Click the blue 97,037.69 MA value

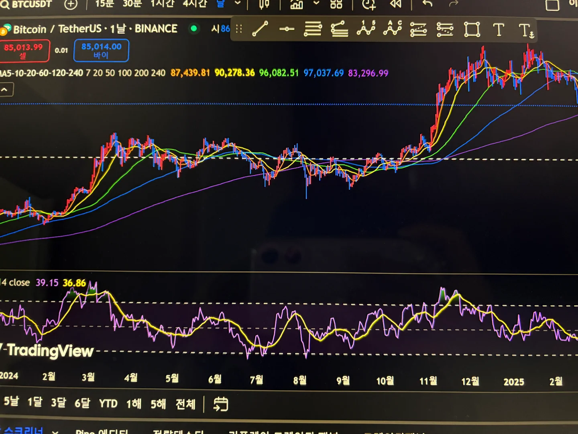pos(324,73)
